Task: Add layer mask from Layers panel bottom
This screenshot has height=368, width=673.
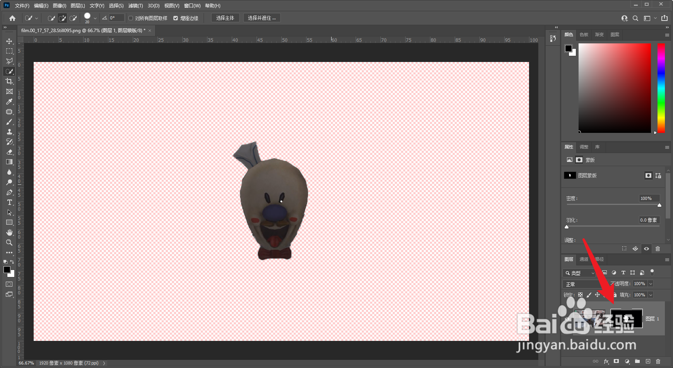Action: (x=616, y=361)
